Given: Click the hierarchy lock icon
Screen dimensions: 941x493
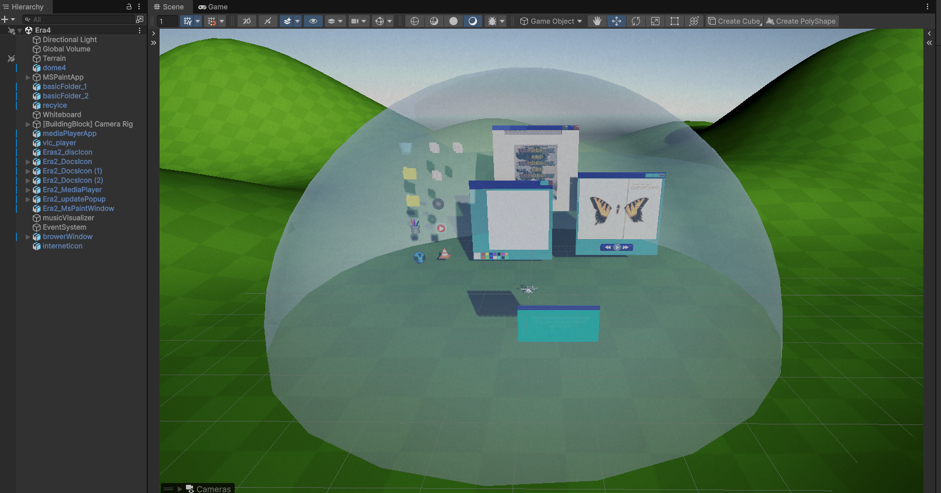Looking at the screenshot, I should click(x=129, y=6).
